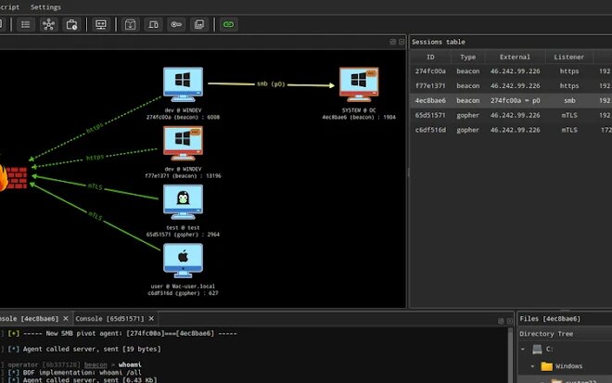Viewport: 612px width, 383px height.
Task: Open the Targets devices icon
Action: click(x=153, y=25)
